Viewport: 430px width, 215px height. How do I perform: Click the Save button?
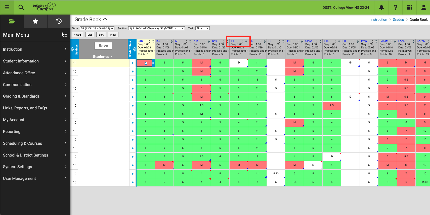pyautogui.click(x=103, y=46)
